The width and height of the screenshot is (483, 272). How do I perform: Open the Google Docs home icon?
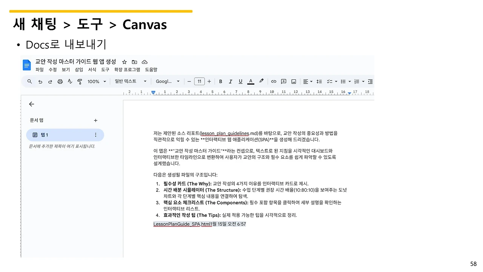[26, 65]
